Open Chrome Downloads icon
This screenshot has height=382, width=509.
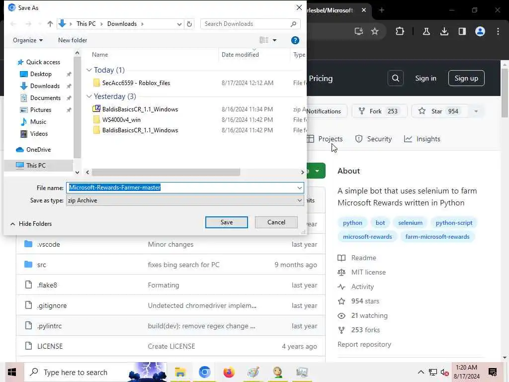point(444,31)
